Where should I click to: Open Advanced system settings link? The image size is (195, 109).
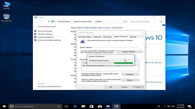[49, 40]
